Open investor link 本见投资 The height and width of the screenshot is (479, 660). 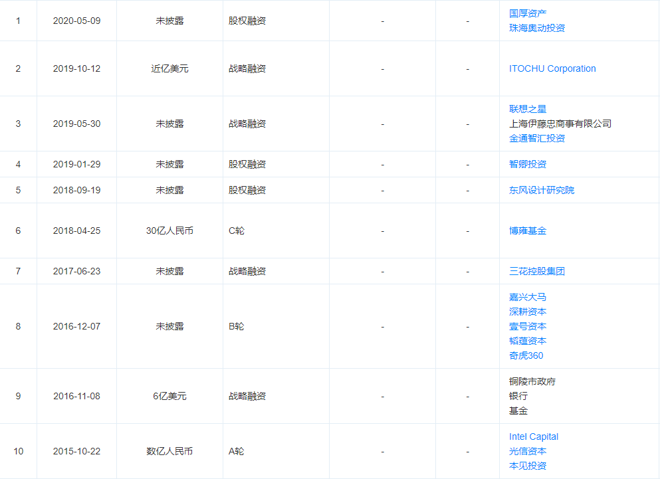(x=528, y=466)
